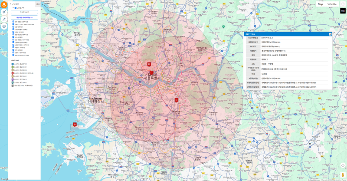Click the 'Hwaseong' city label
The image size is (347, 181).
point(114,175)
